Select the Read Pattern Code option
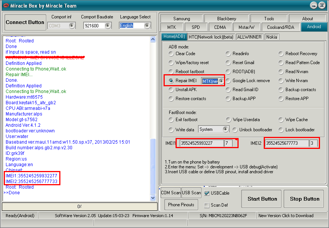This screenshot has width=329, height=228. coord(299,63)
